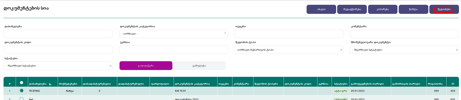Click the აქტიური status badge in TESTING row

pos(341,91)
